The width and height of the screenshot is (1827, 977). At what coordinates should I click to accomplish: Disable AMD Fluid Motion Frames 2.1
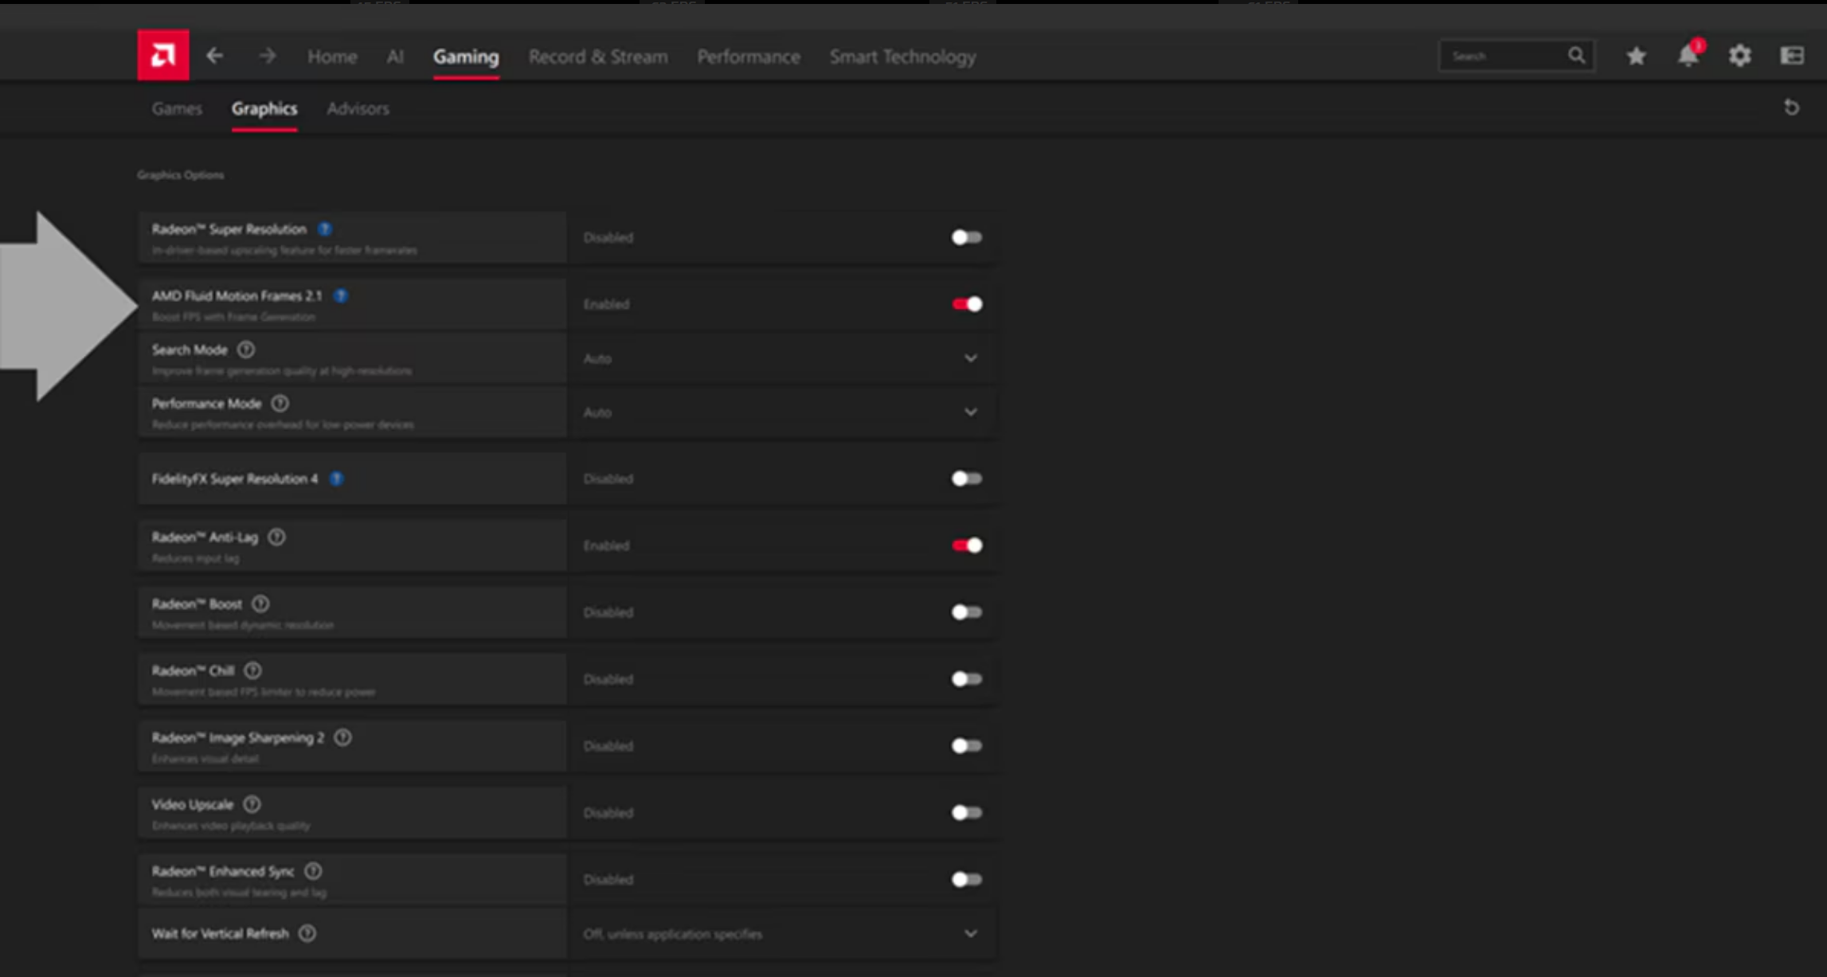[x=966, y=304]
